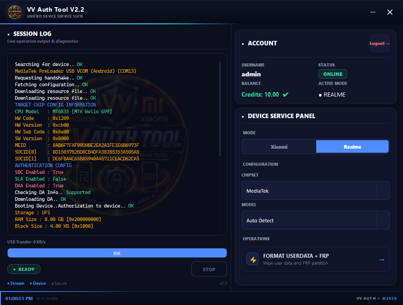Image resolution: width=403 pixels, height=305 pixels.
Task: Click the READY status badge
Action: coord(24,269)
